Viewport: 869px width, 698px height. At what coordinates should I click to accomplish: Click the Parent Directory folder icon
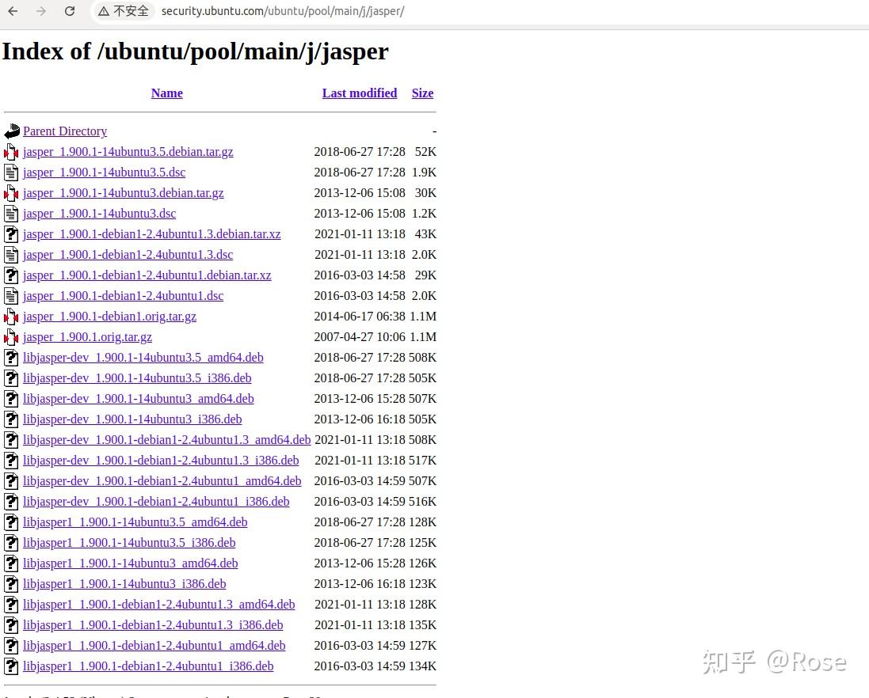pos(11,131)
